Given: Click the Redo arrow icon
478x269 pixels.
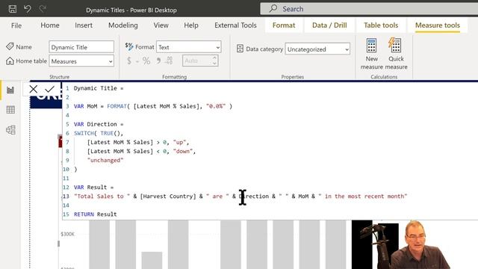Looking at the screenshot, I should (x=43, y=9).
